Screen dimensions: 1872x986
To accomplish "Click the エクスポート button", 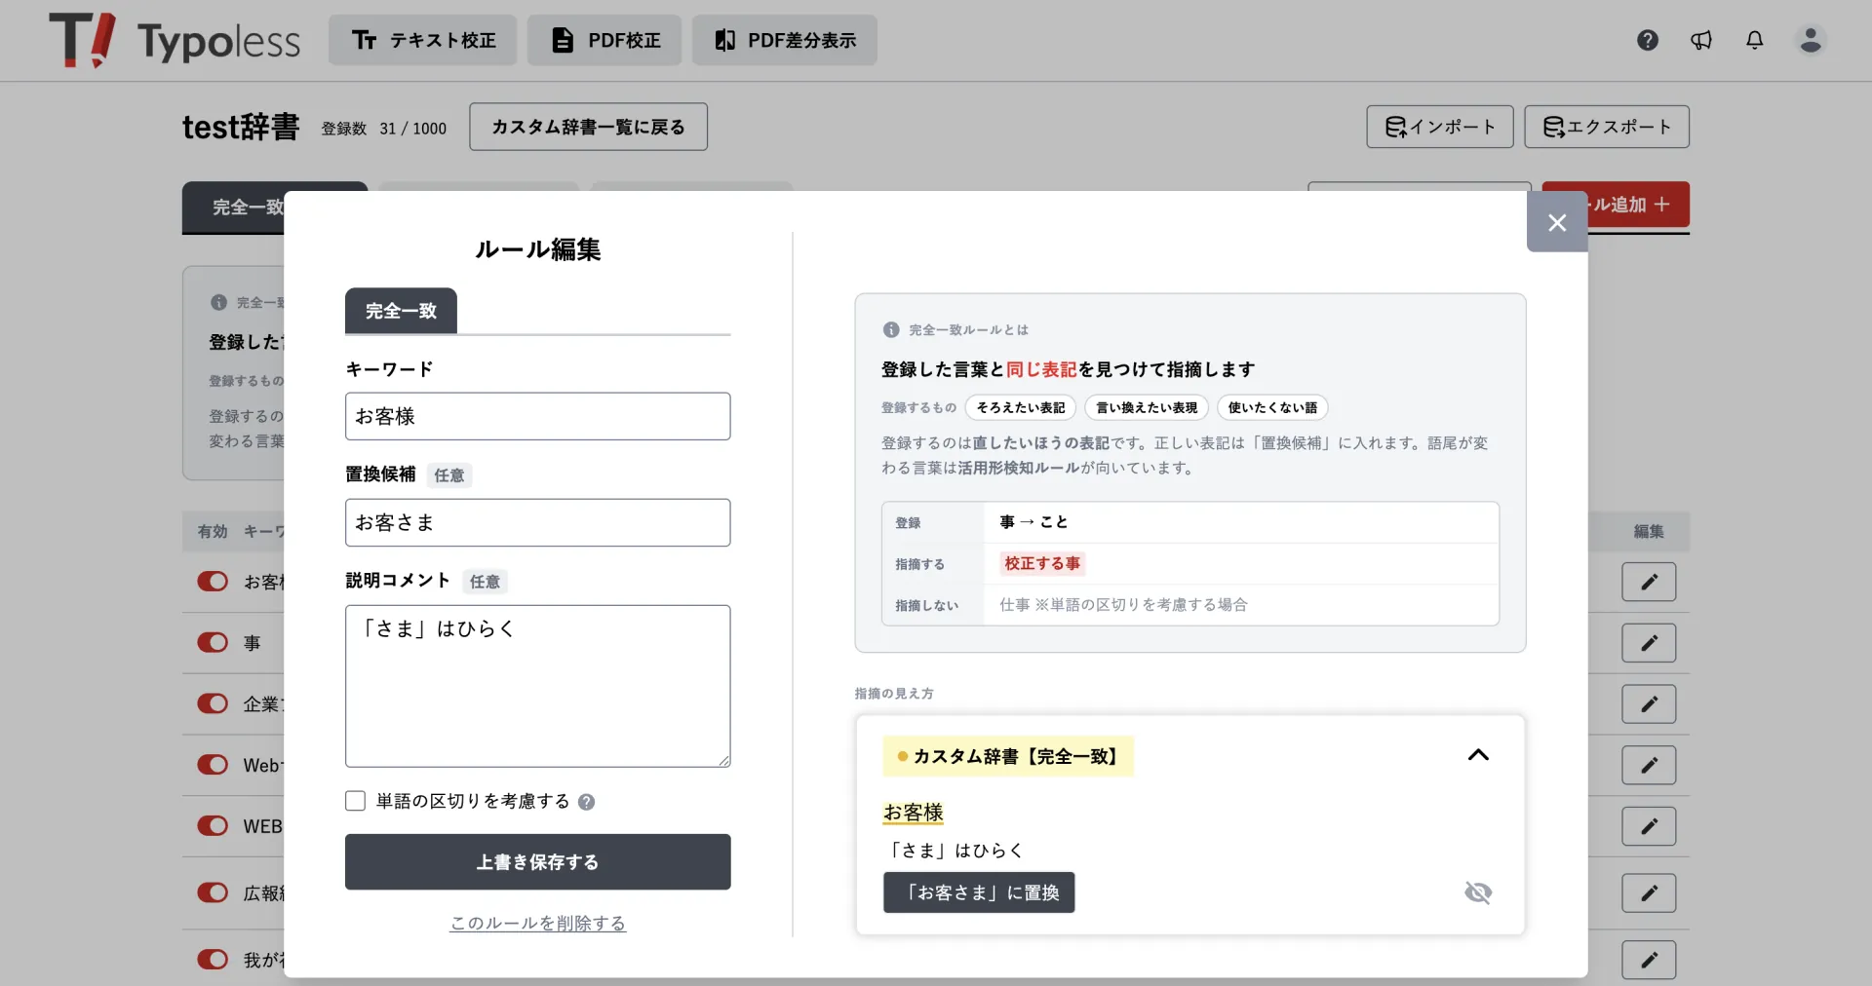I will [1607, 127].
